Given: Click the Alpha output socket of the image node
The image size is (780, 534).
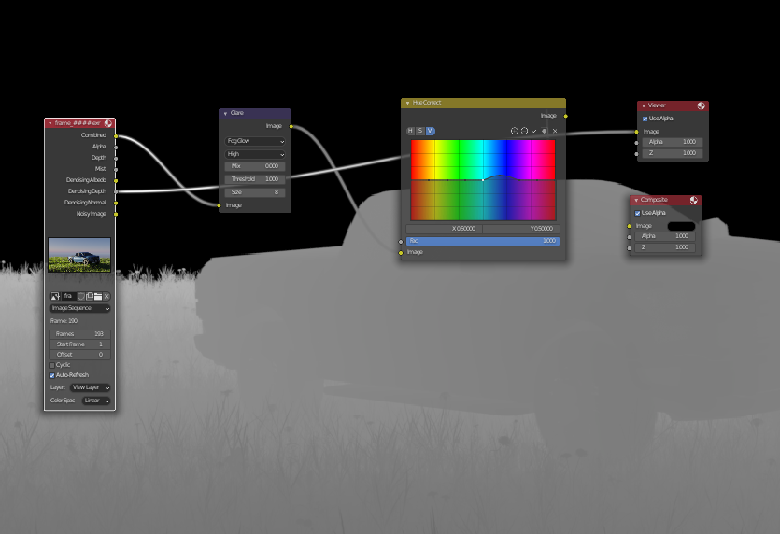Looking at the screenshot, I should click(x=116, y=148).
